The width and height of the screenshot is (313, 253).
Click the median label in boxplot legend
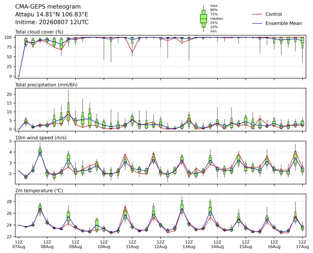coord(216,18)
